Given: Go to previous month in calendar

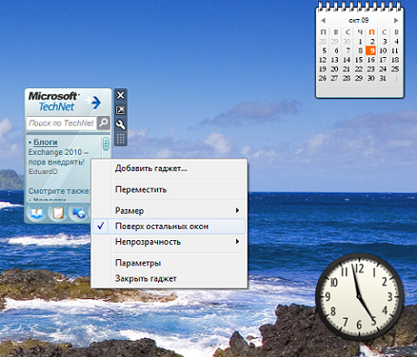Looking at the screenshot, I should [323, 20].
